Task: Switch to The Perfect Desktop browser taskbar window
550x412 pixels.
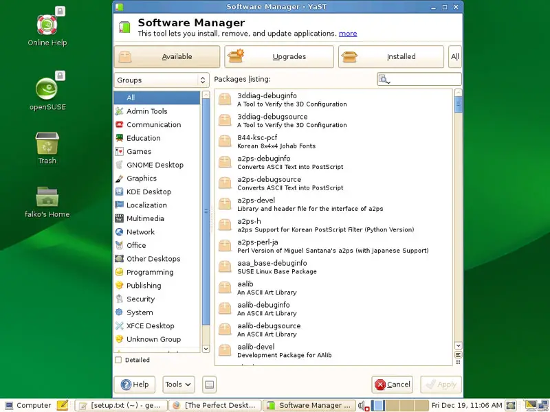Action: (x=215, y=405)
